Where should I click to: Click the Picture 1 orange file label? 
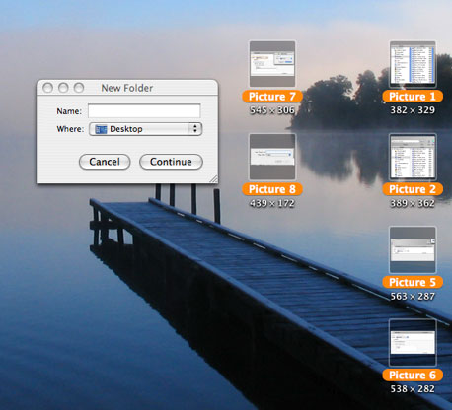(413, 97)
